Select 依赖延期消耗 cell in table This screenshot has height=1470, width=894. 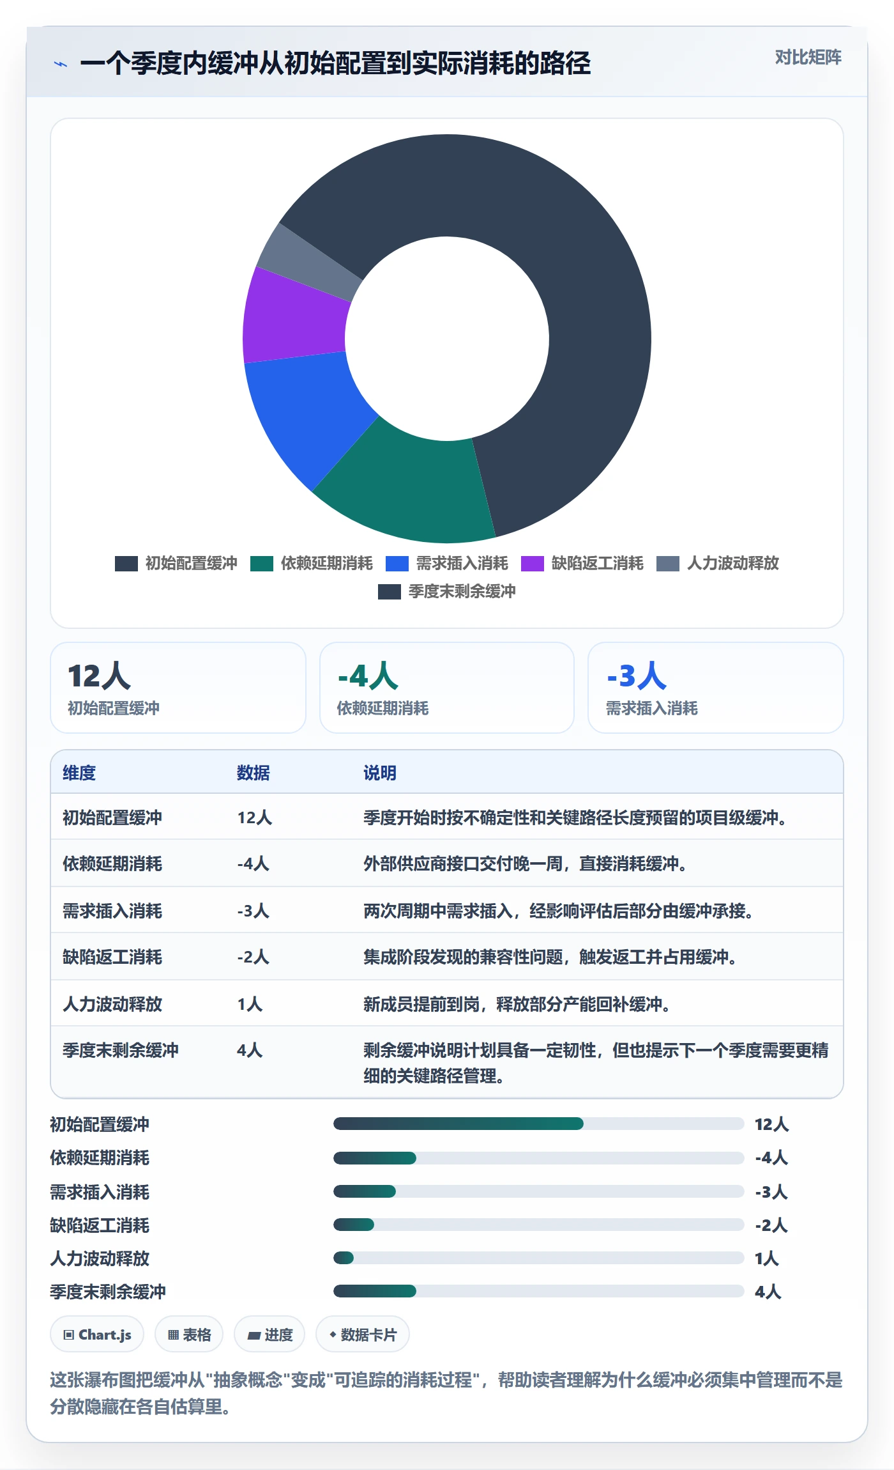point(112,863)
